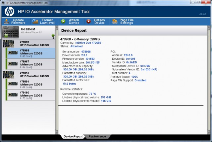Click the green Attach Device icon
Screen dimensions: 212x142
[63, 21]
